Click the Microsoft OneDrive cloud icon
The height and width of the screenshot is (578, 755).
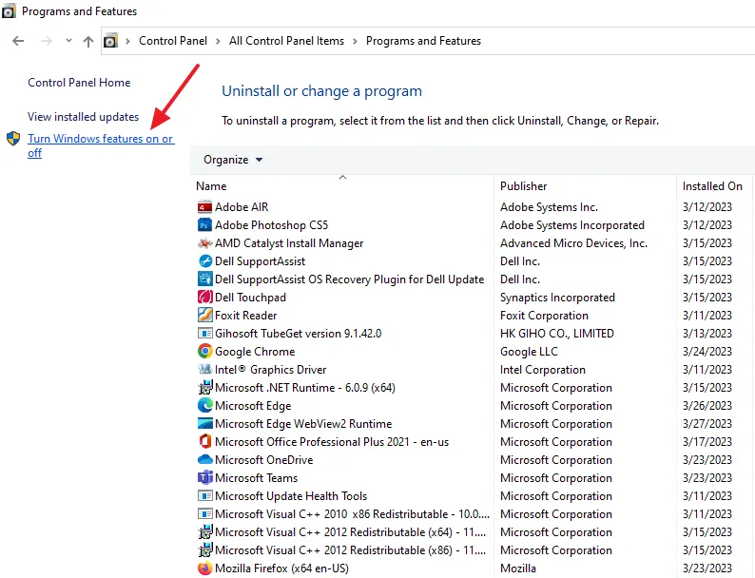[x=204, y=460]
